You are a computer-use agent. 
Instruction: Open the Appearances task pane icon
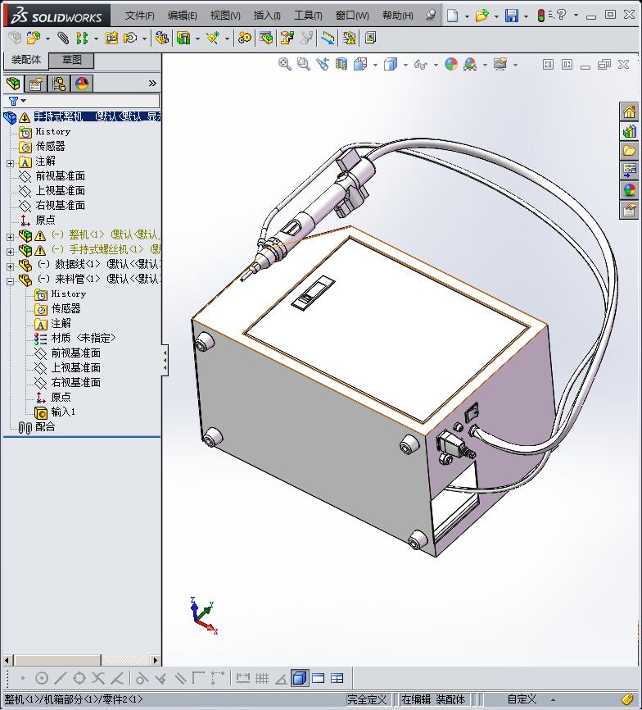630,189
